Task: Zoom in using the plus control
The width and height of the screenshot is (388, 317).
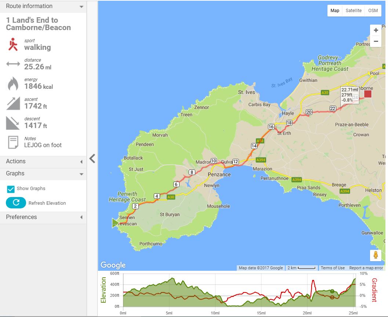Action: [376, 30]
